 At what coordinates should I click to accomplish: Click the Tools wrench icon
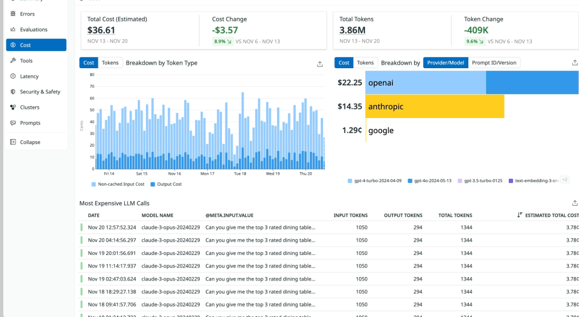[13, 61]
